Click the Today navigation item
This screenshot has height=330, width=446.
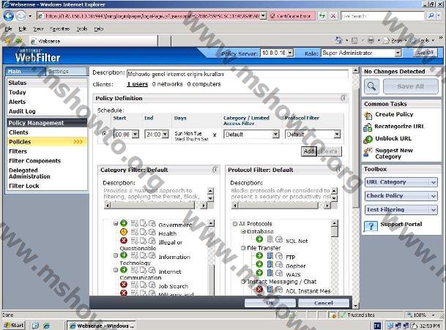(x=18, y=92)
